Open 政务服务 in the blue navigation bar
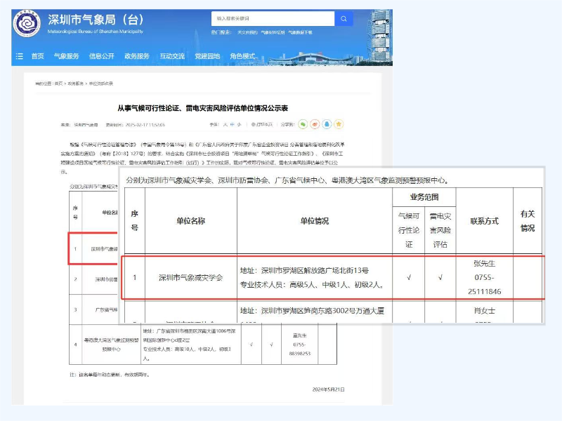Screen dimensions: 562x421 coord(137,56)
